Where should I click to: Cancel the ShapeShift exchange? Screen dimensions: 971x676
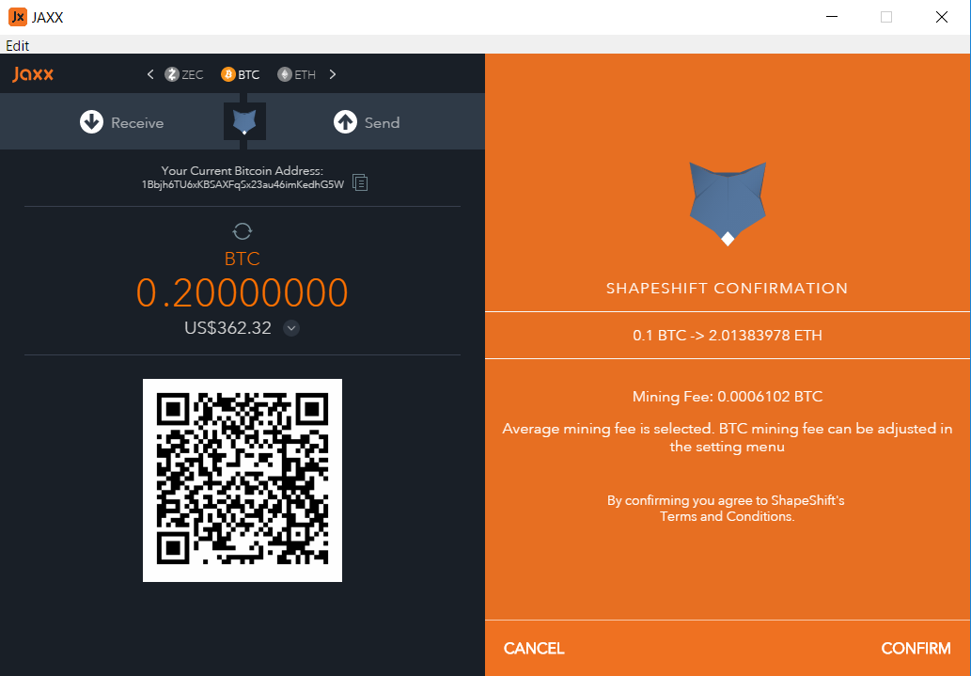[534, 648]
